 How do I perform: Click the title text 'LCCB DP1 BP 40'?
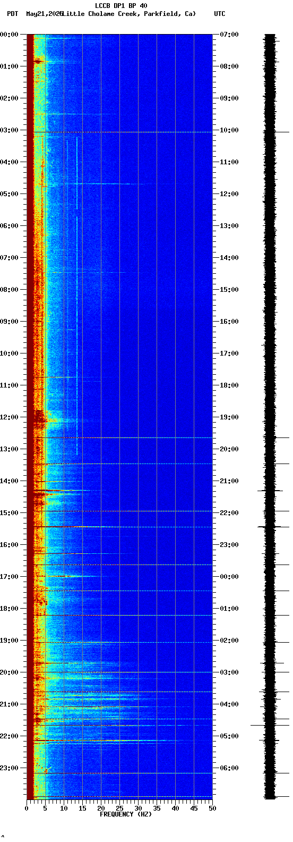point(121,6)
